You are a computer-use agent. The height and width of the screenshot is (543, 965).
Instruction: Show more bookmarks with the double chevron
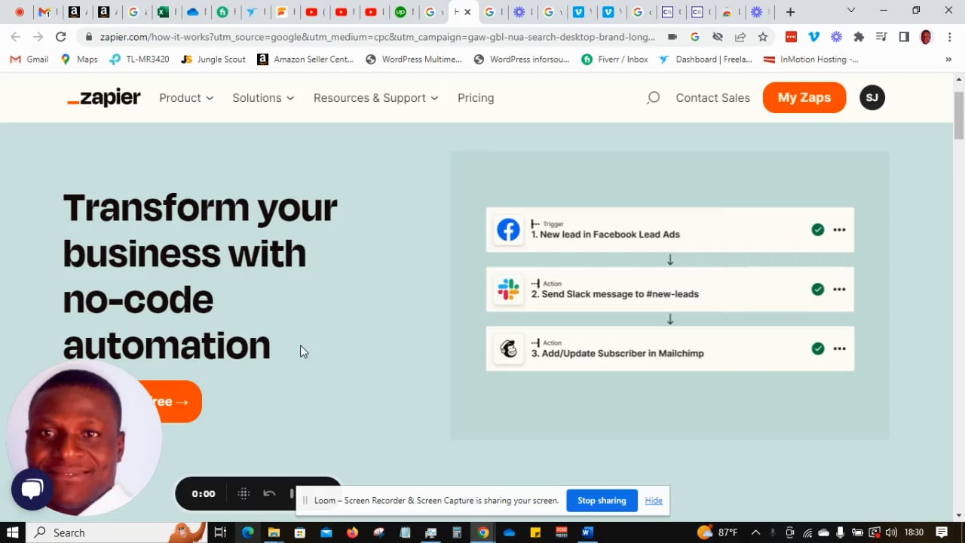pyautogui.click(x=948, y=60)
